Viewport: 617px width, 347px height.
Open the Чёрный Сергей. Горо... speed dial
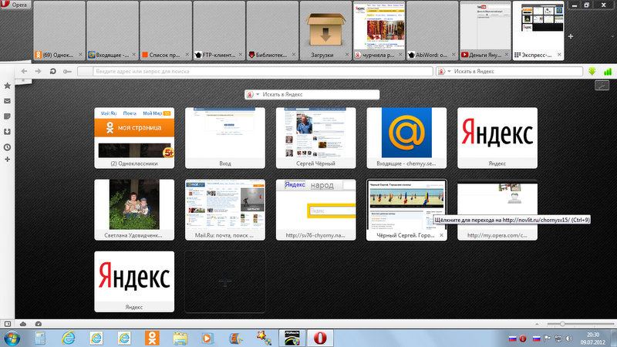406,210
